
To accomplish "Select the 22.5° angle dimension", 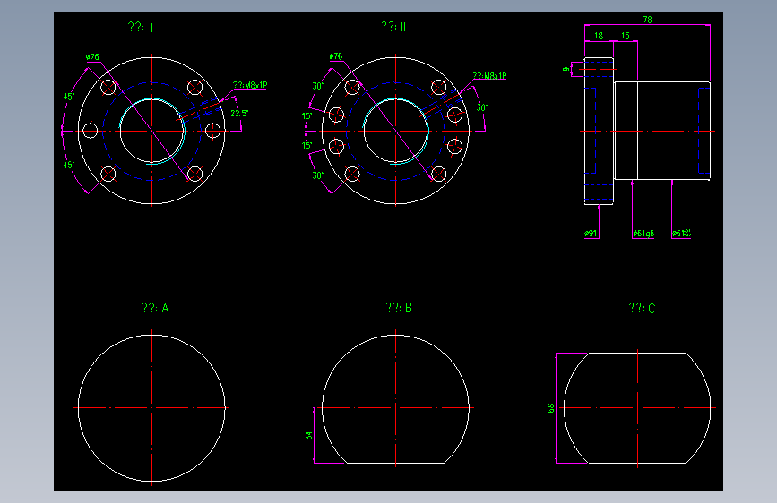I will [239, 114].
